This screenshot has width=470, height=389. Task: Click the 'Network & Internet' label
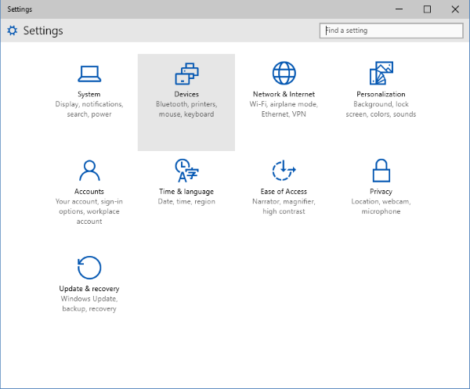click(x=284, y=95)
